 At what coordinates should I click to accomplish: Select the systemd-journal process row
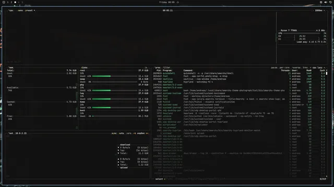238,108
